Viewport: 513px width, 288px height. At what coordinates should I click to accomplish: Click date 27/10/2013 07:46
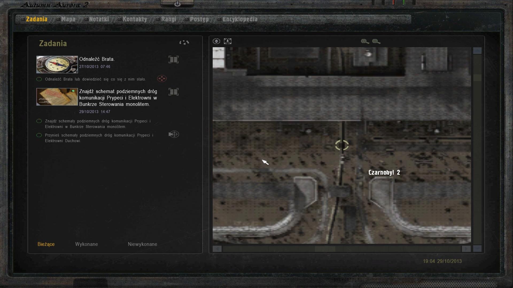(95, 67)
